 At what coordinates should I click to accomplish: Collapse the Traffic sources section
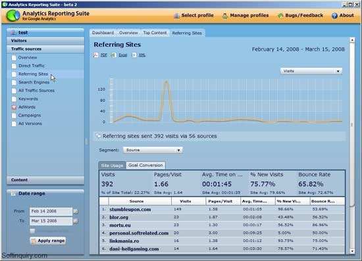tap(45, 49)
